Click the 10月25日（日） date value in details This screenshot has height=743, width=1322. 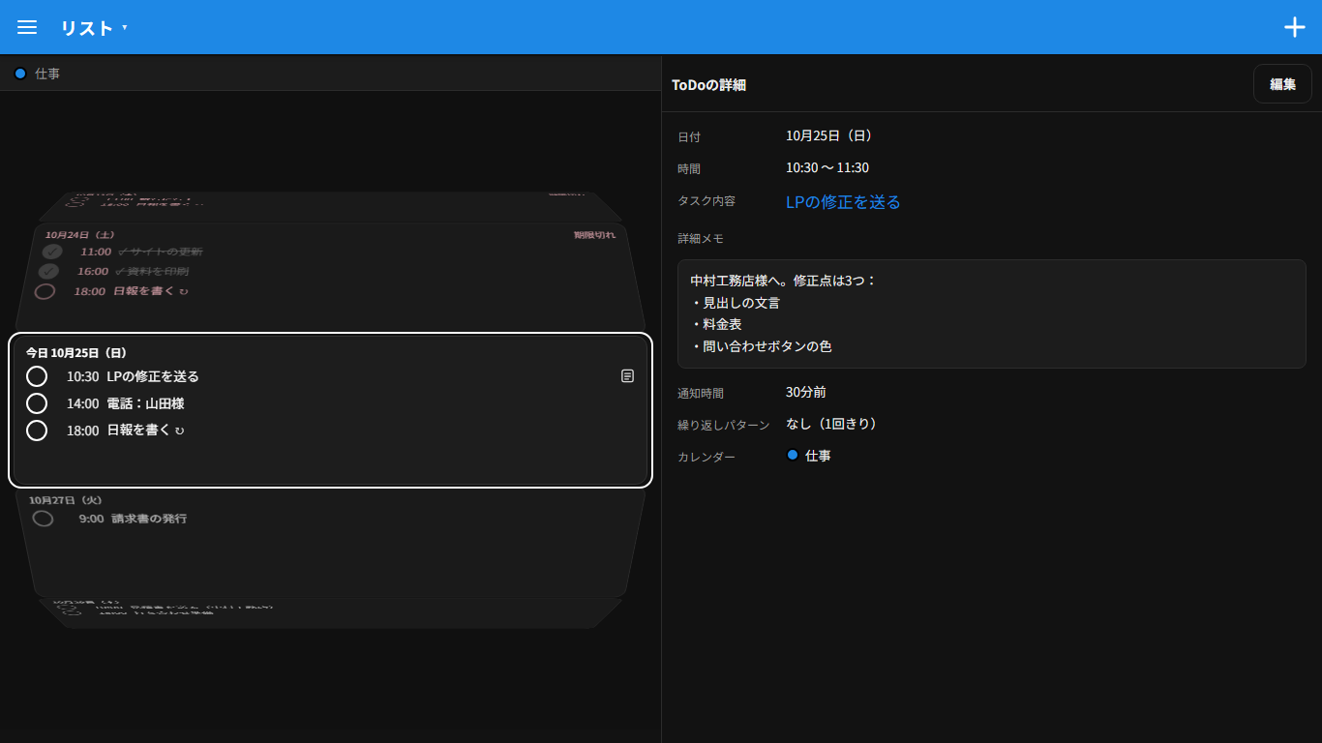coord(829,135)
